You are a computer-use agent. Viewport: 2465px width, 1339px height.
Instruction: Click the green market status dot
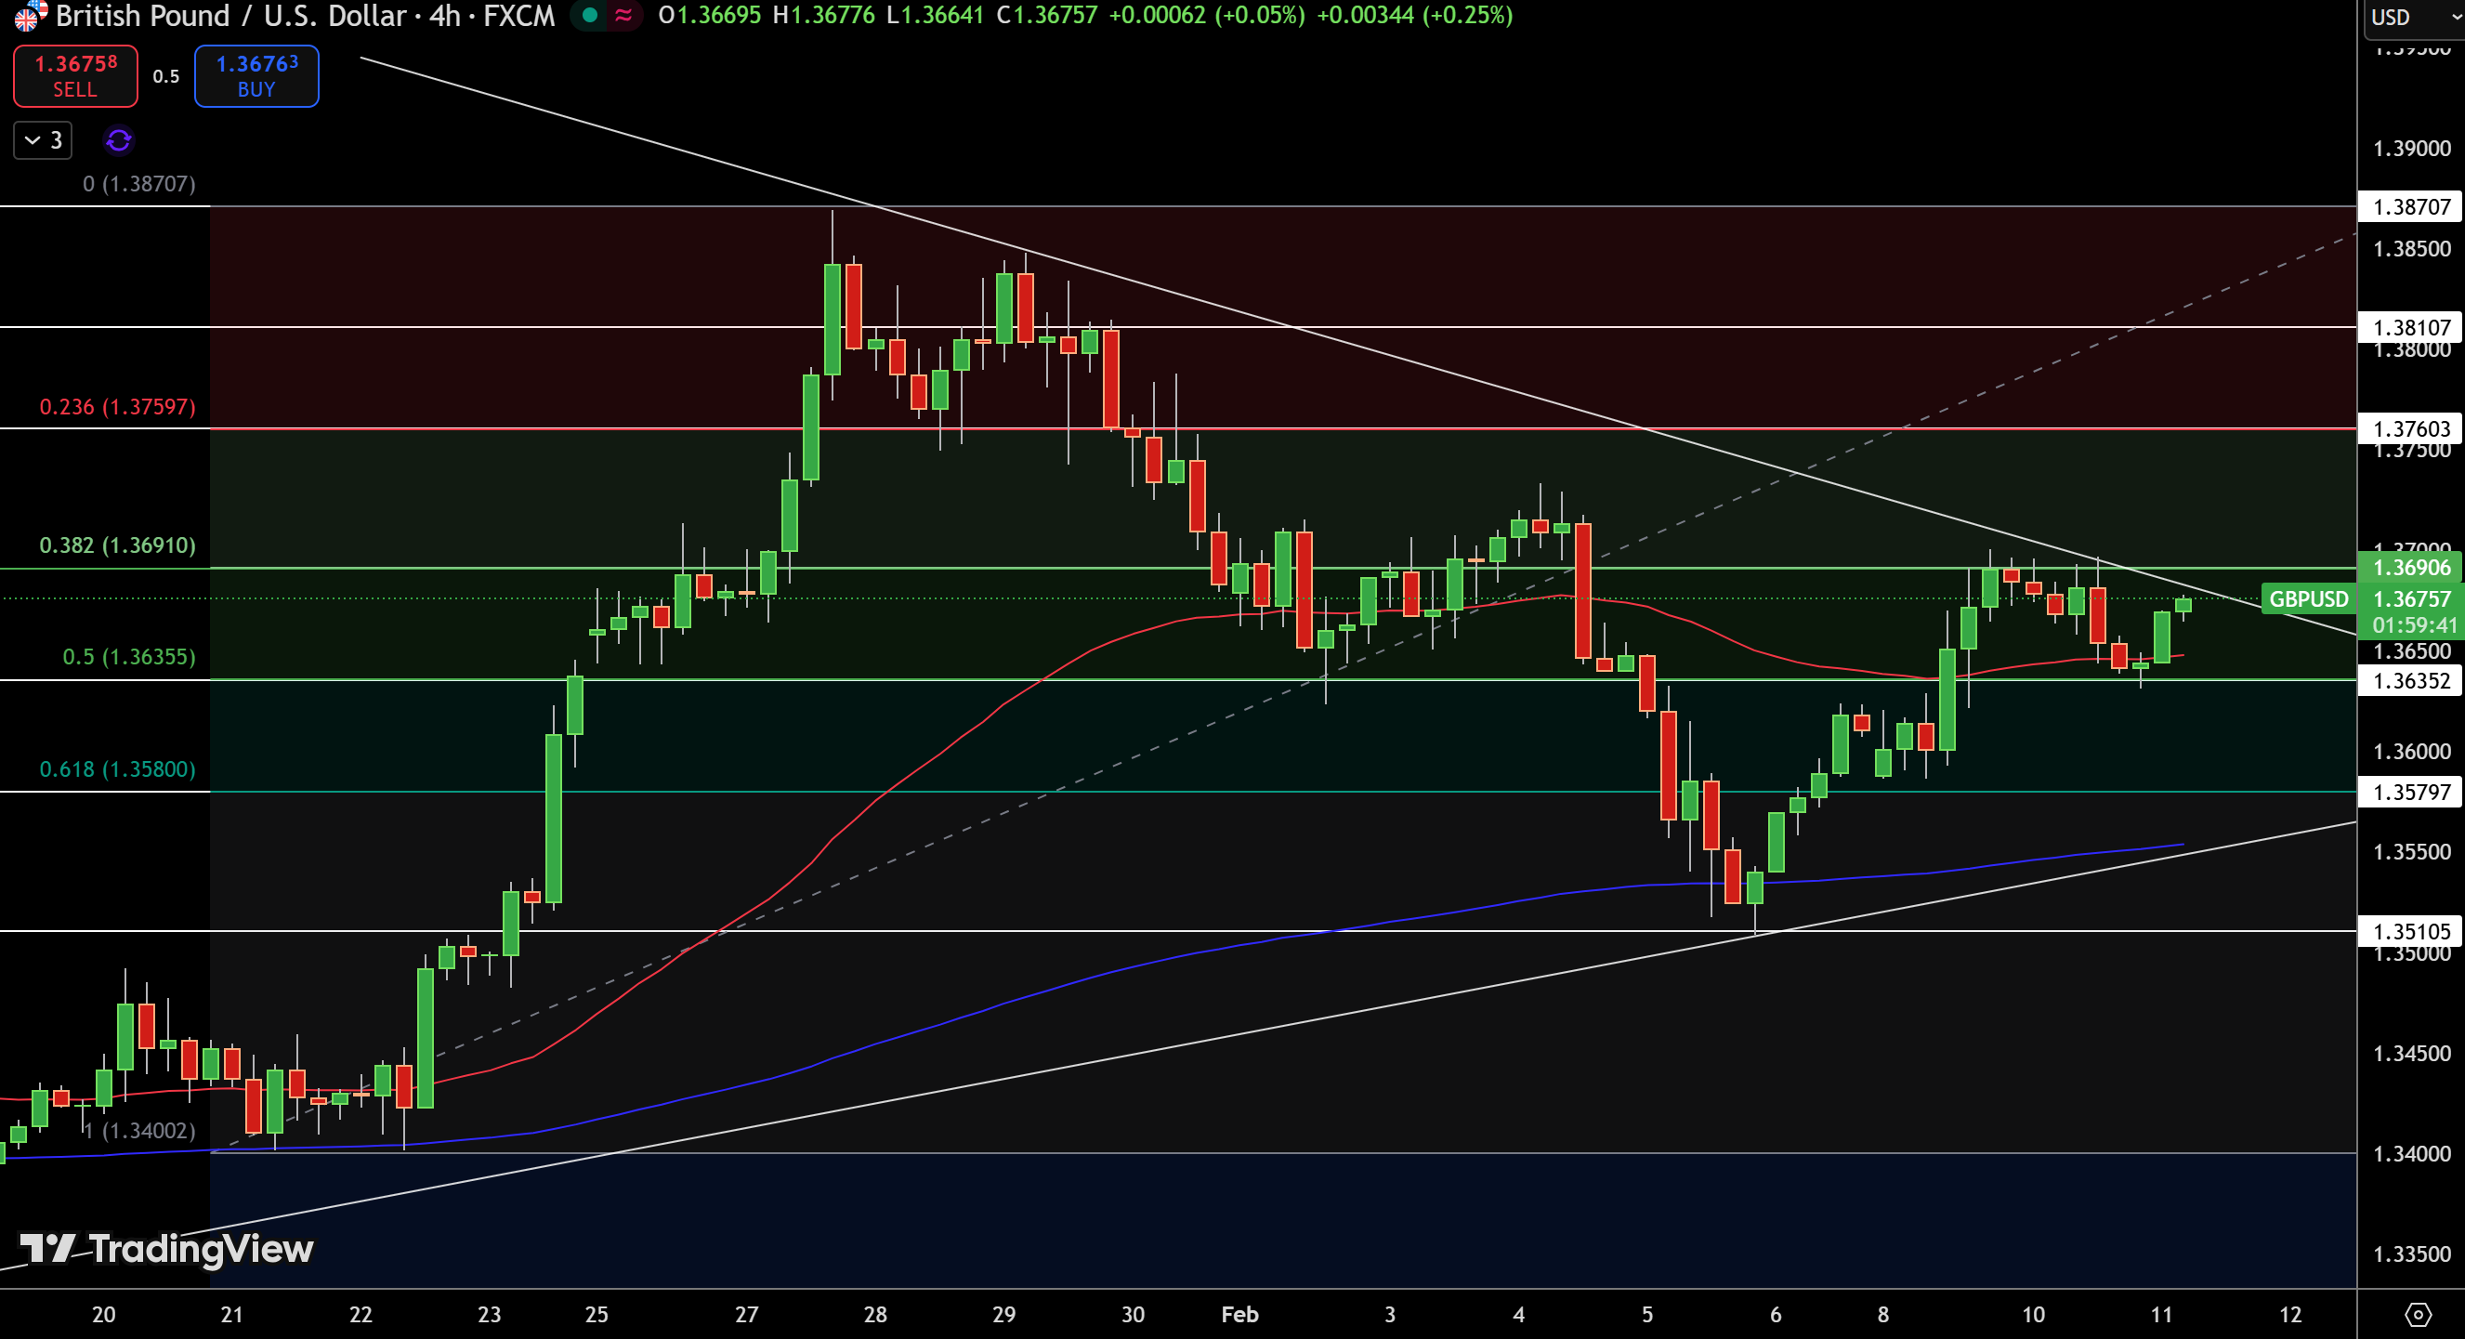tap(590, 15)
